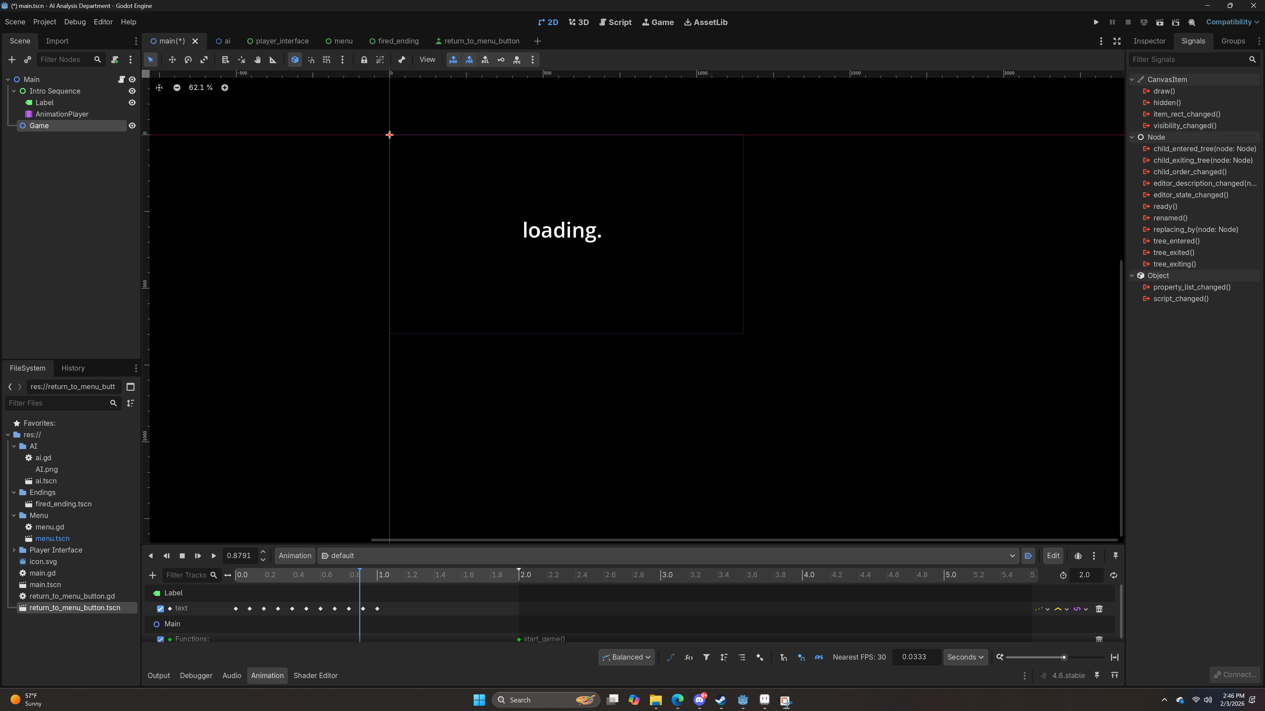Open the default animation dropdown

(668, 556)
